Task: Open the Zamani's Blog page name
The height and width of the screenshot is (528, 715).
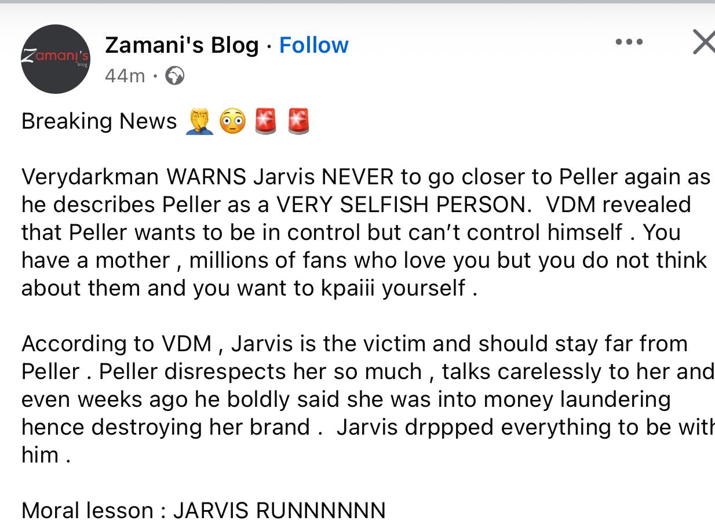Action: (182, 45)
